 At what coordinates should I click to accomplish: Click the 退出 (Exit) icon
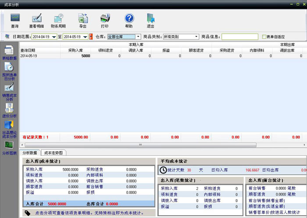coord(150,20)
